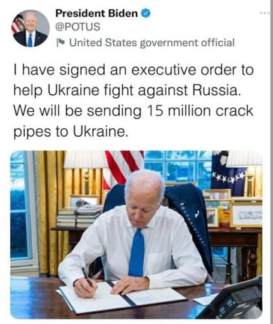Click the desk telephone in the photo
The width and height of the screenshot is (273, 324).
[x=232, y=299]
